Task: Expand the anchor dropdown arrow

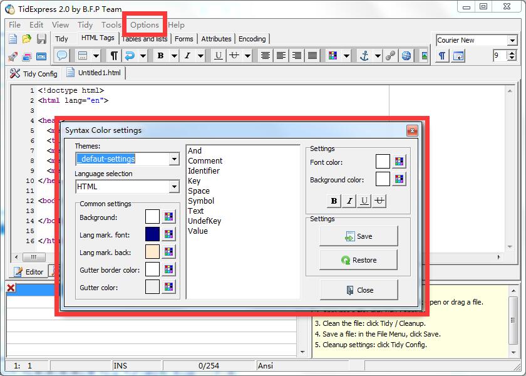Action: (x=378, y=56)
